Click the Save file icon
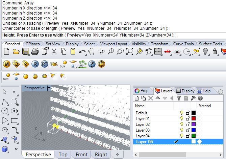Screen dimensions: 226x159 [26, 51]
